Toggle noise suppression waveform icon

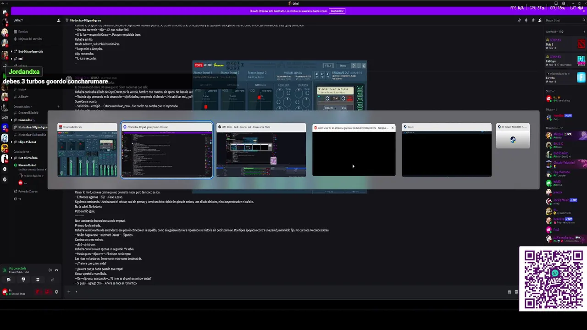[50, 270]
